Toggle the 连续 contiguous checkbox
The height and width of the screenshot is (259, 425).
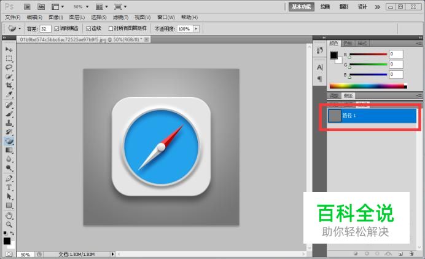pos(88,28)
